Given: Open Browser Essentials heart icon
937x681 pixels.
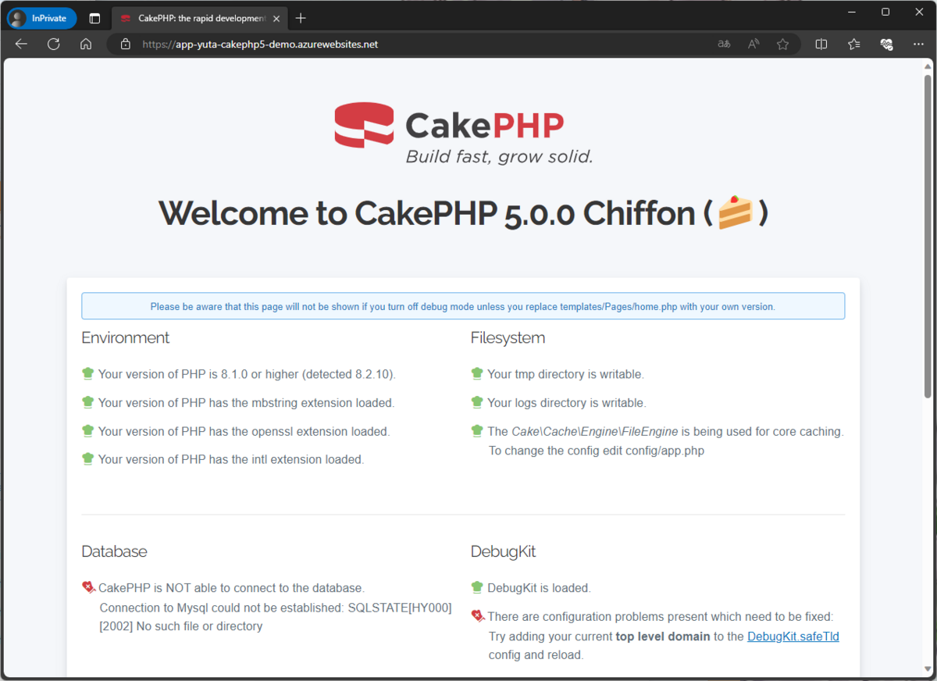Looking at the screenshot, I should point(886,44).
